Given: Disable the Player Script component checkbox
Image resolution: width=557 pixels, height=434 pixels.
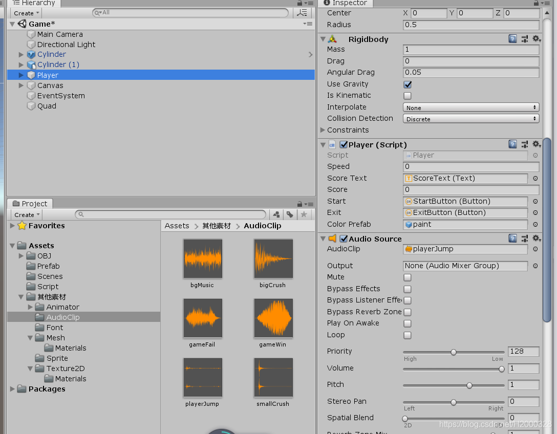Looking at the screenshot, I should coord(344,144).
